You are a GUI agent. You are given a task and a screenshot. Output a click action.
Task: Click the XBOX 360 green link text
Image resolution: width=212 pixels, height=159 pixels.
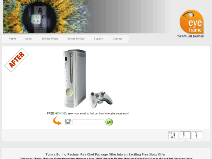[60, 113]
